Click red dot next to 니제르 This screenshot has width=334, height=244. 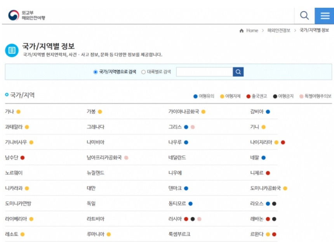pos(268,173)
